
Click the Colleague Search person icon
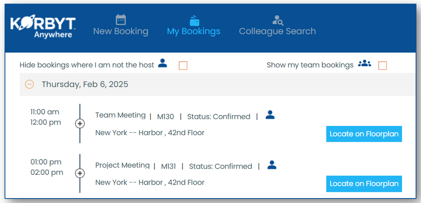(277, 20)
